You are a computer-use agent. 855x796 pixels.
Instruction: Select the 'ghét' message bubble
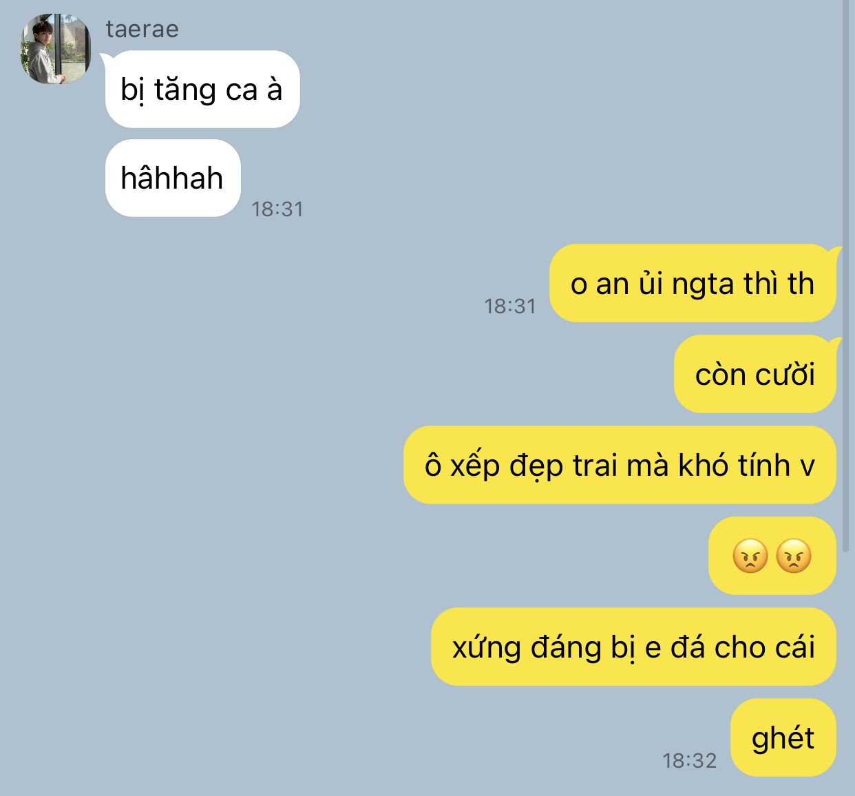[x=783, y=737]
